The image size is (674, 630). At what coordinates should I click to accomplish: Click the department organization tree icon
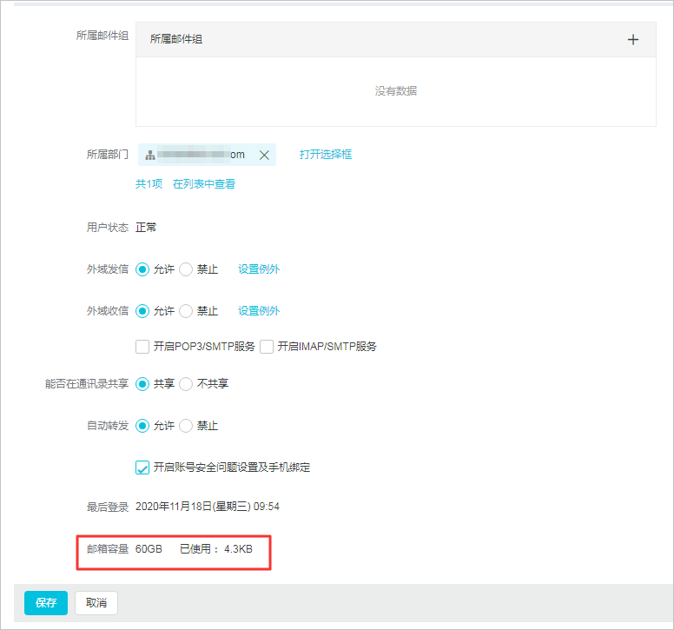coord(150,156)
